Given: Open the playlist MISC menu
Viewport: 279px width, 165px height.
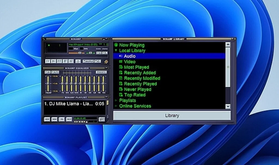Looking at the screenshot, I should tap(69, 119).
